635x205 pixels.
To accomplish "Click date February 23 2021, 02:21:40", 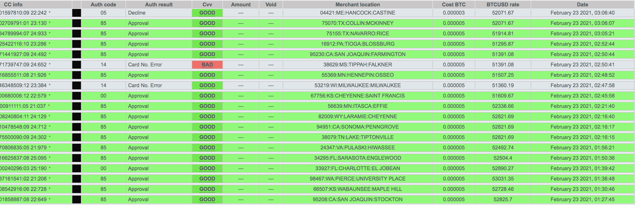I will pos(582,106).
